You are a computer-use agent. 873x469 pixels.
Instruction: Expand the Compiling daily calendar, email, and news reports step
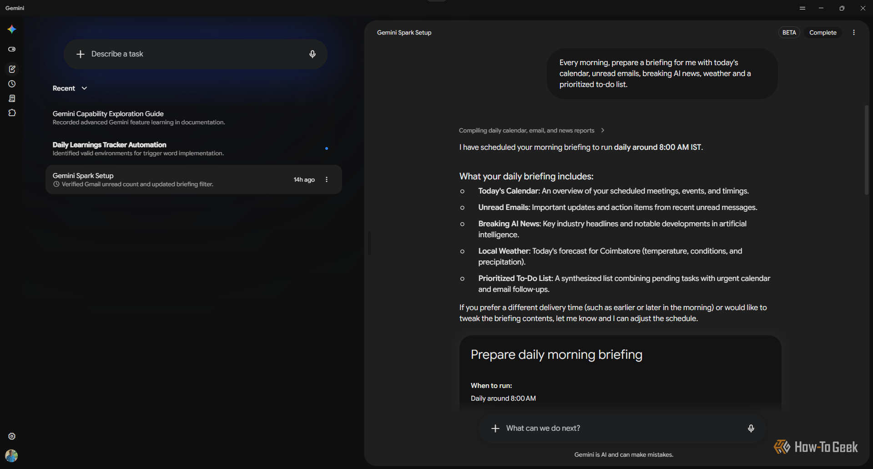point(532,131)
